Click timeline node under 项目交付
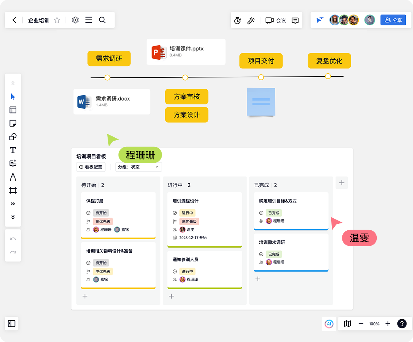The image size is (413, 342). [261, 77]
